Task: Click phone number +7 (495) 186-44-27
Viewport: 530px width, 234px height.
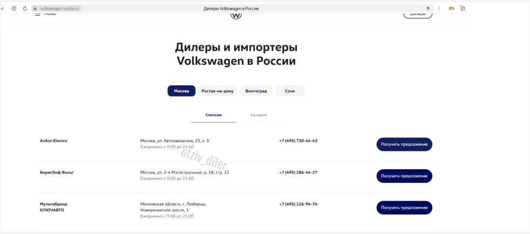Action: point(298,173)
